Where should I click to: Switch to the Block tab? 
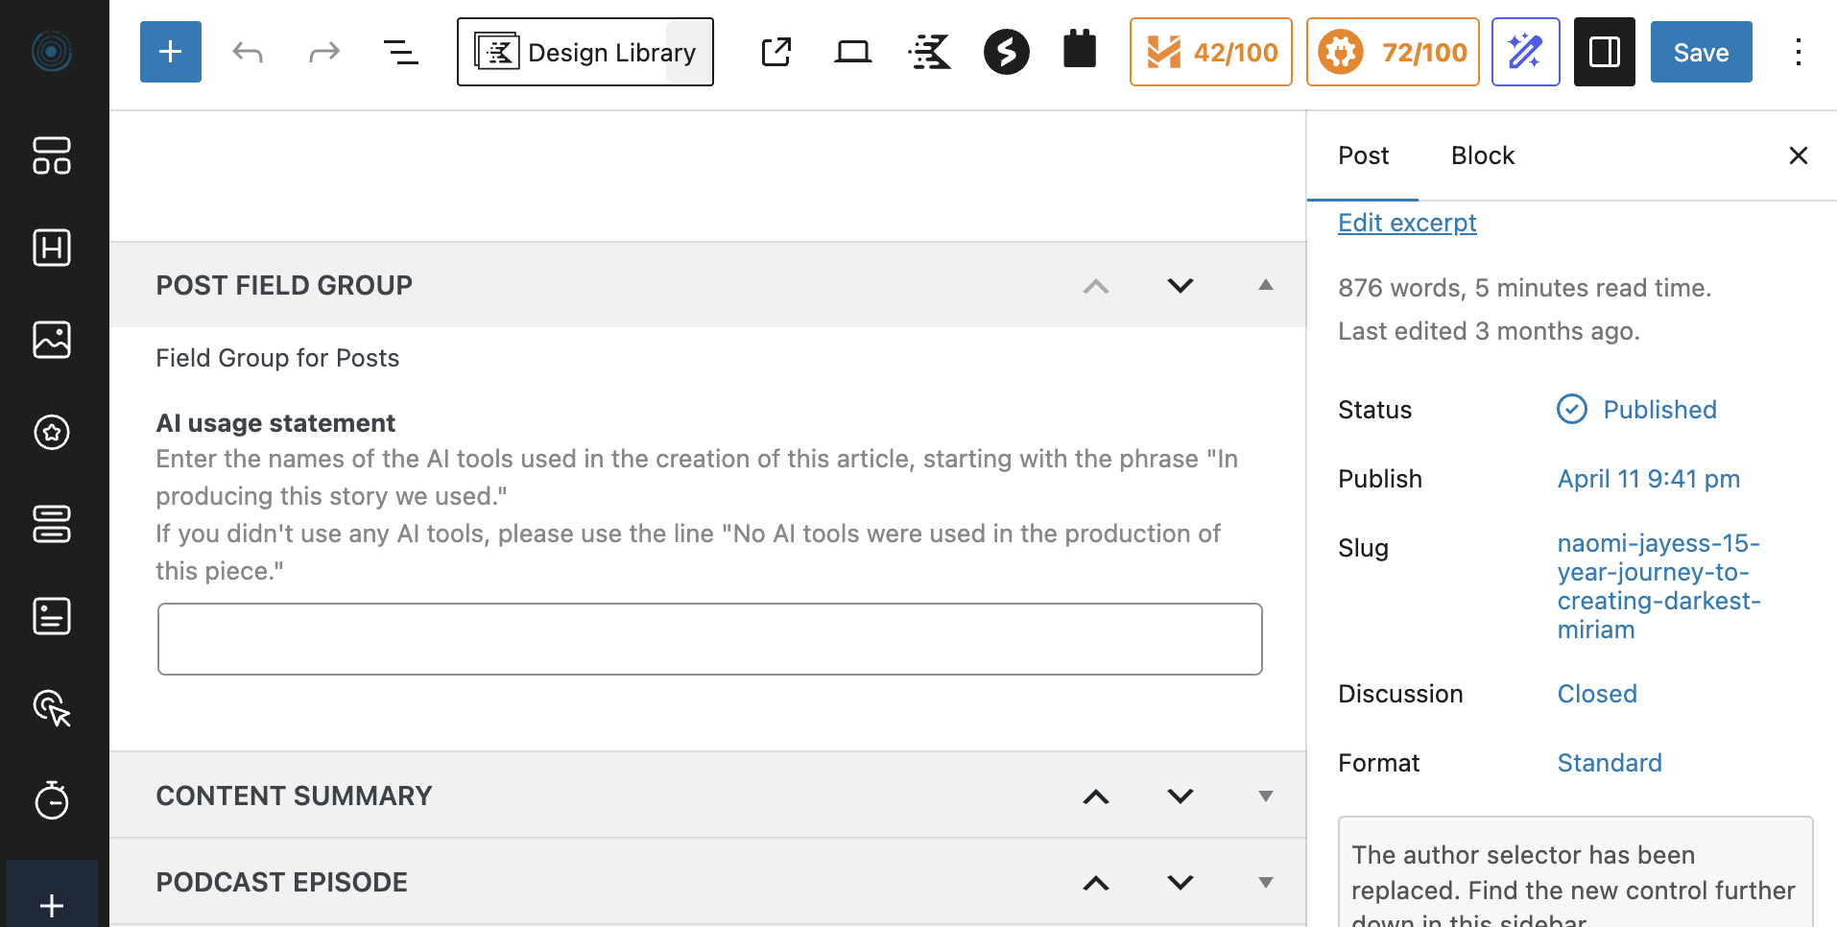1482,154
